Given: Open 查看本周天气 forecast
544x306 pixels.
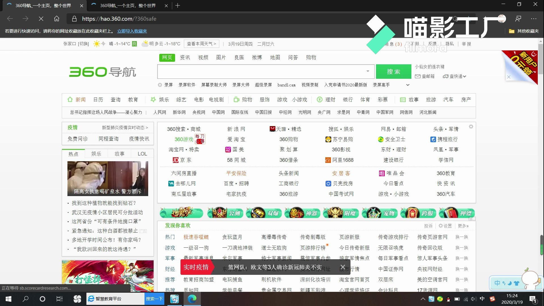Looking at the screenshot, I should (x=201, y=44).
